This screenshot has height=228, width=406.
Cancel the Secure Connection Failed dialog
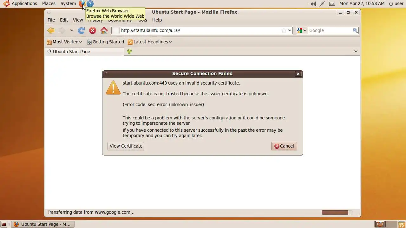coord(284,146)
